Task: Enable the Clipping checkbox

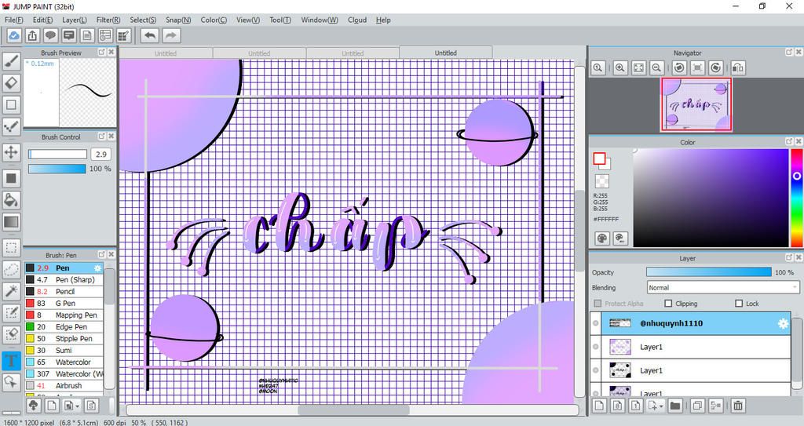Action: click(x=668, y=304)
